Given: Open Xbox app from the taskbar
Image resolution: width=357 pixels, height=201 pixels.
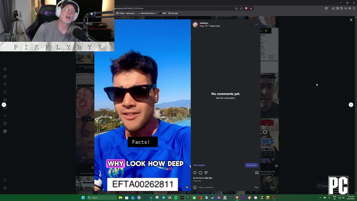Looking at the screenshot, I should point(194,198).
